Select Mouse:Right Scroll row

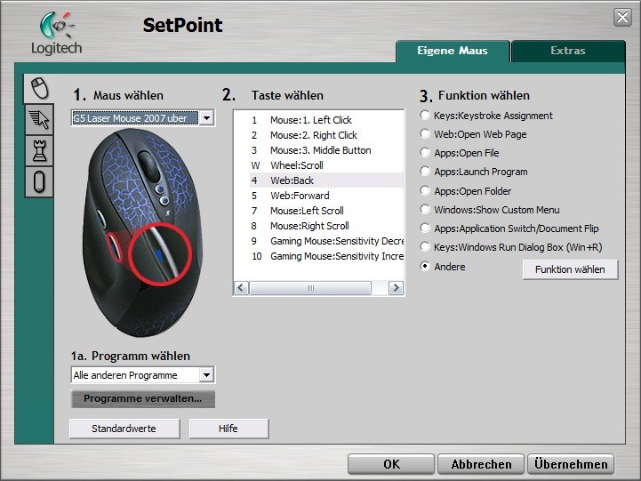(326, 226)
